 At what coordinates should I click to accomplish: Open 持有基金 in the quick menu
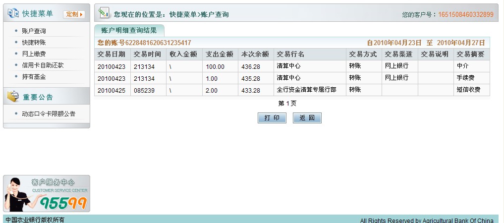coord(34,77)
